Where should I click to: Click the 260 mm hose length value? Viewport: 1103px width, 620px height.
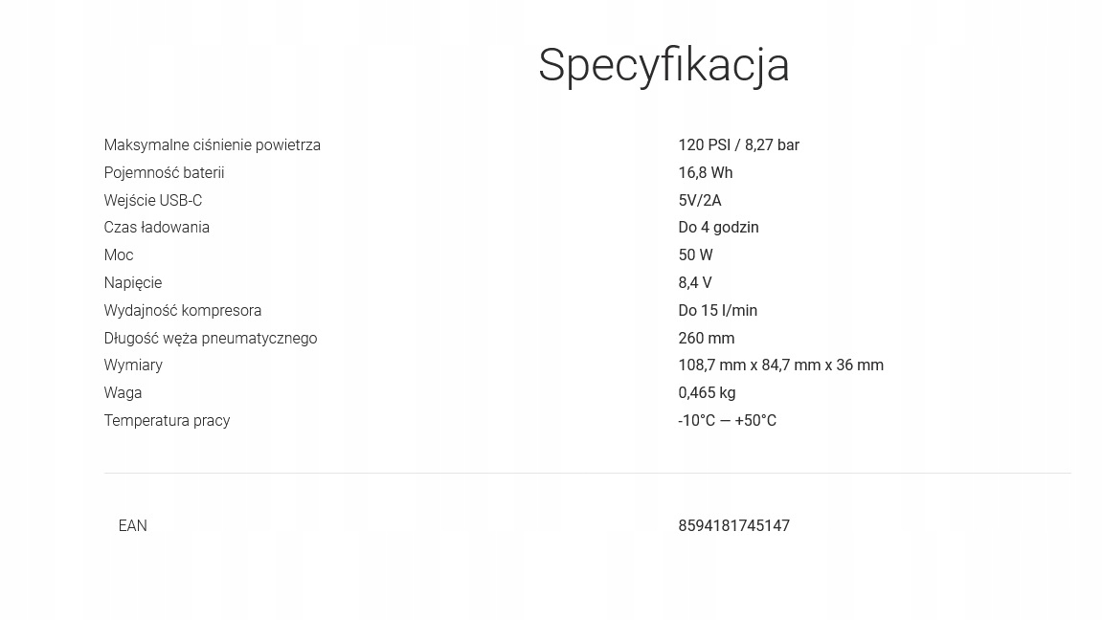coord(706,339)
